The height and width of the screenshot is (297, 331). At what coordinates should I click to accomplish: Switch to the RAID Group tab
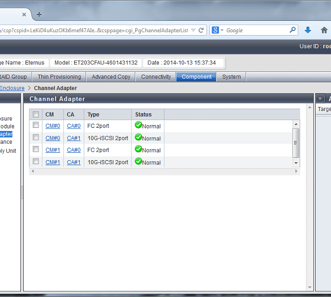tap(16, 76)
